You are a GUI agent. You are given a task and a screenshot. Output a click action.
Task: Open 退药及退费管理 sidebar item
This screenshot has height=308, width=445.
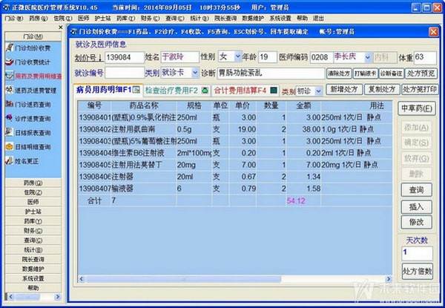coord(33,90)
